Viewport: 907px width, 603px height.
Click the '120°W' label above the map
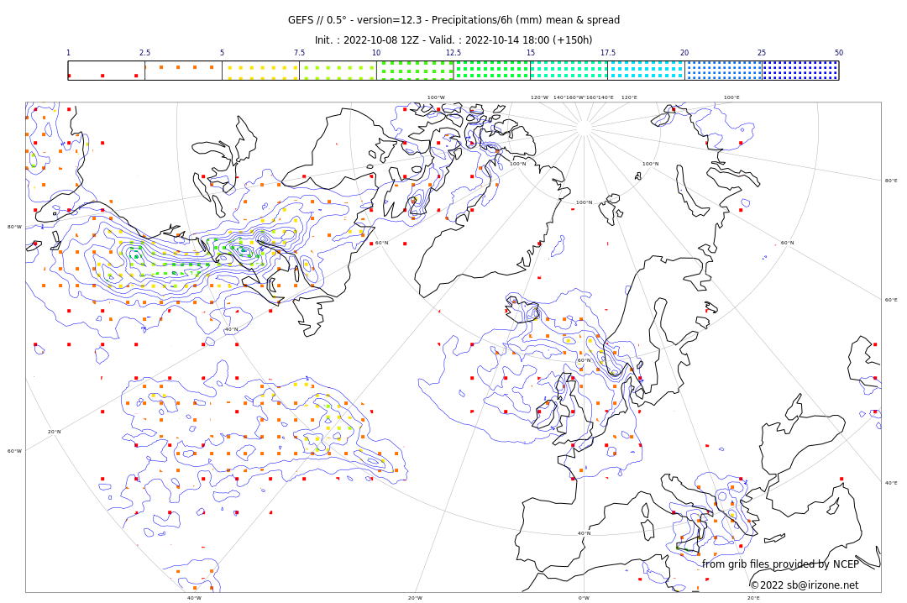coord(540,97)
